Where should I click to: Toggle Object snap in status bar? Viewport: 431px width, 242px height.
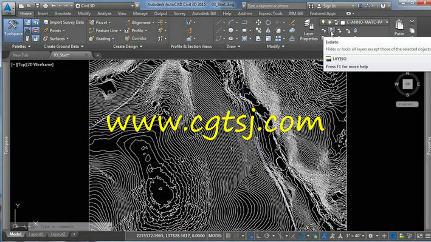tap(302, 236)
